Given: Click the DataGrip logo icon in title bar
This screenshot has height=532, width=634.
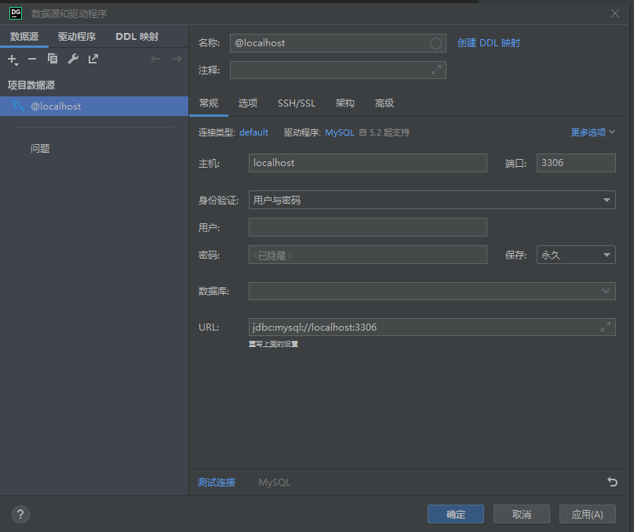Looking at the screenshot, I should (x=16, y=13).
